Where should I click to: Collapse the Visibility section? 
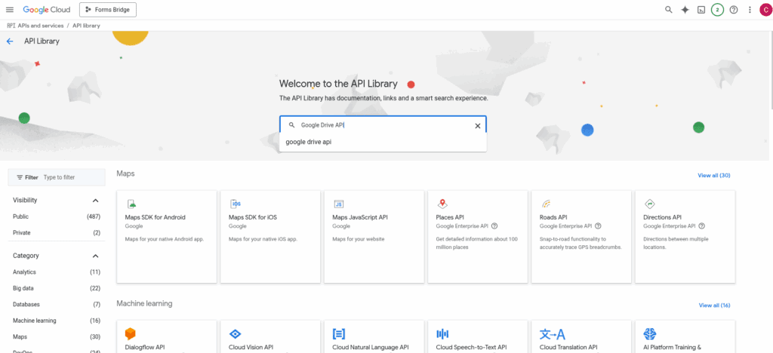coord(96,201)
